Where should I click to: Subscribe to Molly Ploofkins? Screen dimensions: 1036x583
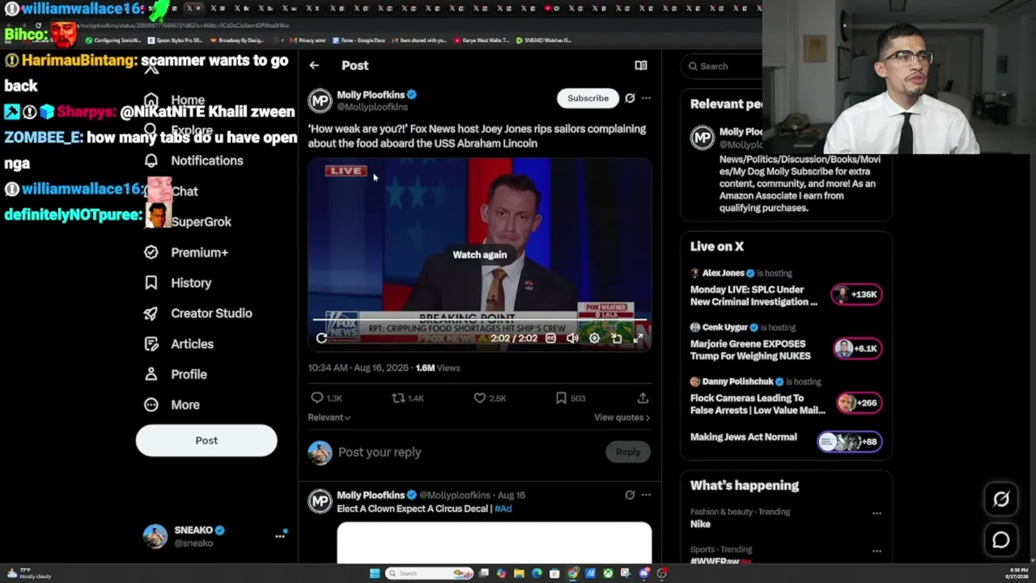point(588,98)
